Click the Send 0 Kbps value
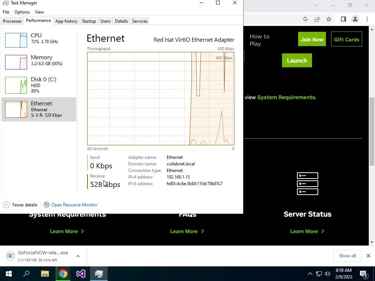375x281 pixels. (101, 166)
